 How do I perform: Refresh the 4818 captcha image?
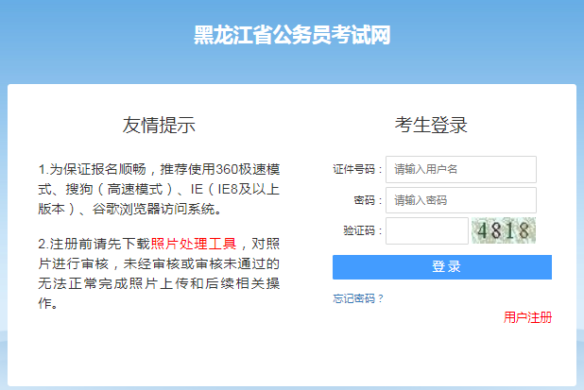click(x=504, y=231)
